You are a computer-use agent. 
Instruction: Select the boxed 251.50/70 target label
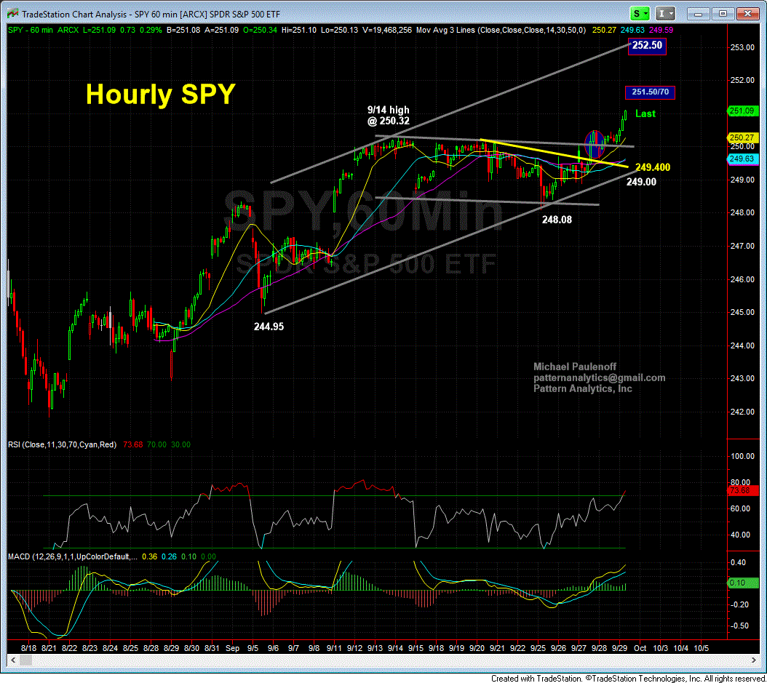tap(650, 92)
